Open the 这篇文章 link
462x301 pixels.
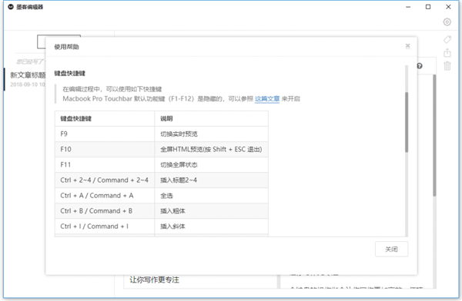pyautogui.click(x=267, y=99)
